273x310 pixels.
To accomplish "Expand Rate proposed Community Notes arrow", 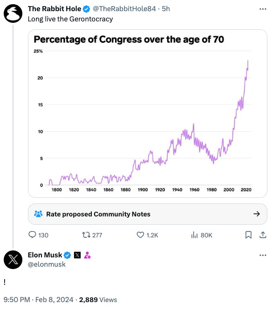I will point(257,214).
